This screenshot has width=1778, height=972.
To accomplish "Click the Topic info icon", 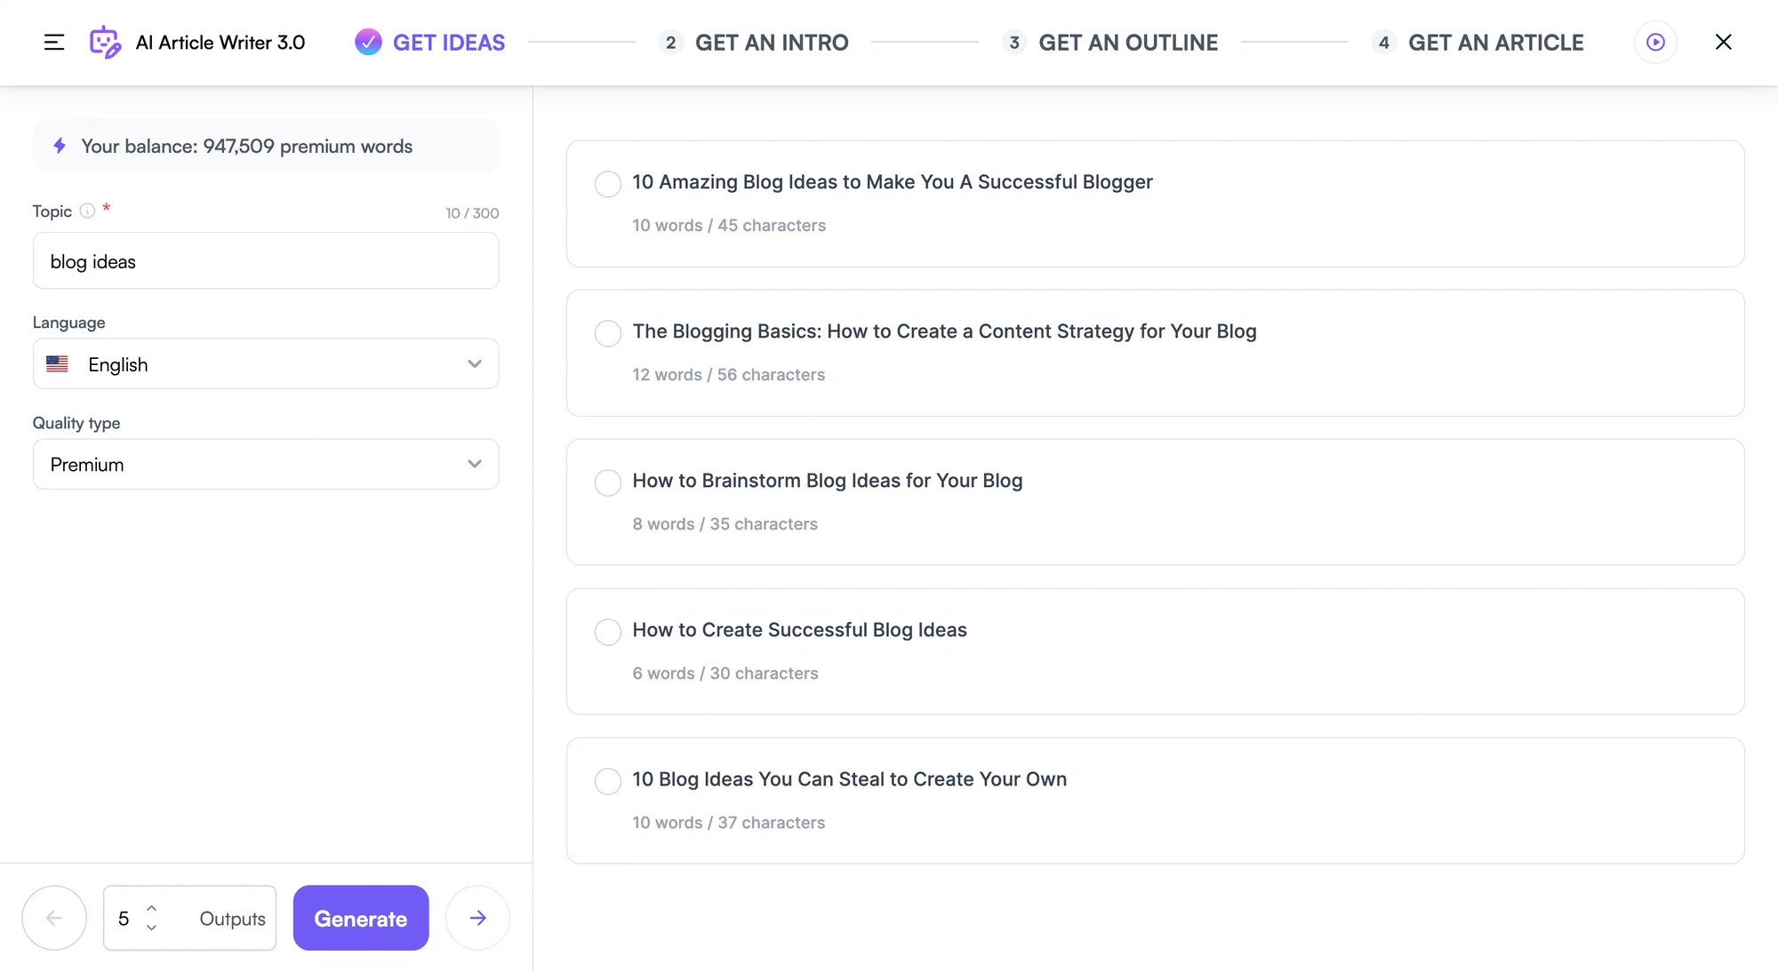I will click(87, 211).
